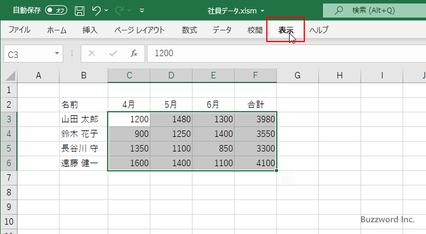Image resolution: width=426 pixels, height=234 pixels.
Task: Click the cell containing 1250
Action: [171, 134]
